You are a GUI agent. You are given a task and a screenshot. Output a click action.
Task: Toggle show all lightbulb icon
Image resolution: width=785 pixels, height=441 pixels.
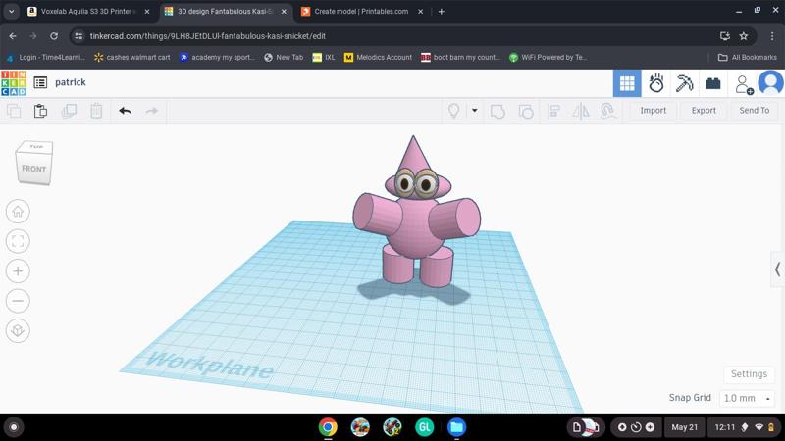453,111
